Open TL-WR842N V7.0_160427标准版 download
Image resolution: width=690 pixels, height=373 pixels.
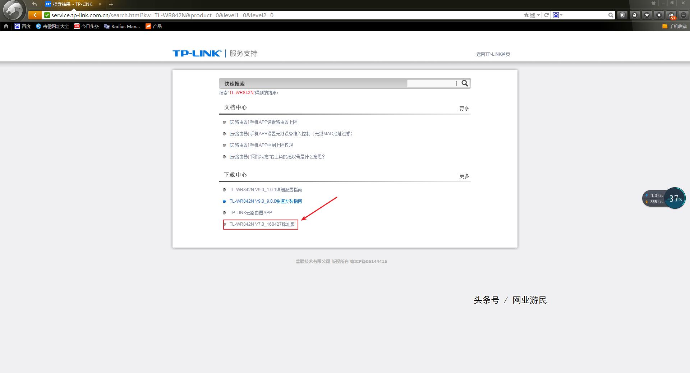tap(262, 224)
